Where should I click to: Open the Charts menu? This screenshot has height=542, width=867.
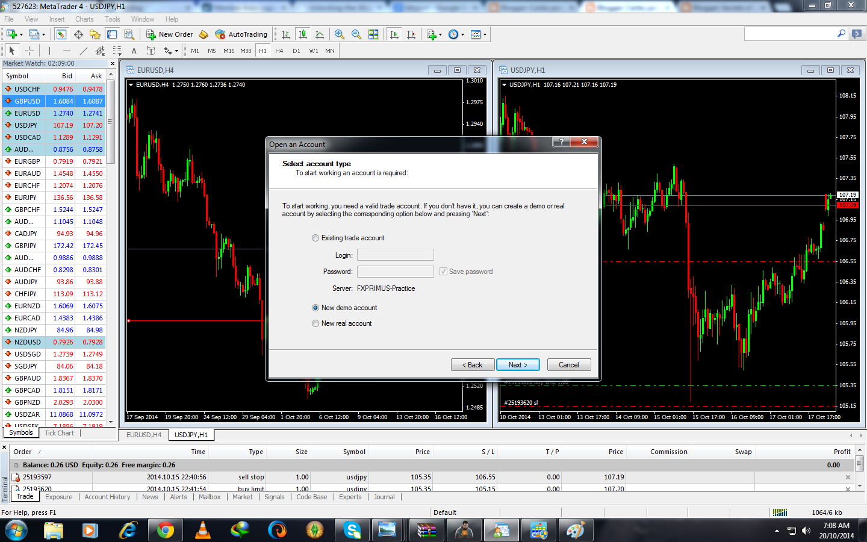coord(84,19)
